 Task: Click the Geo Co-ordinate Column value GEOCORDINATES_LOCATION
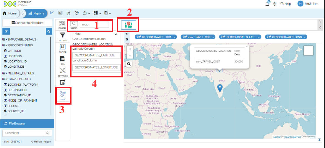pos(93,44)
